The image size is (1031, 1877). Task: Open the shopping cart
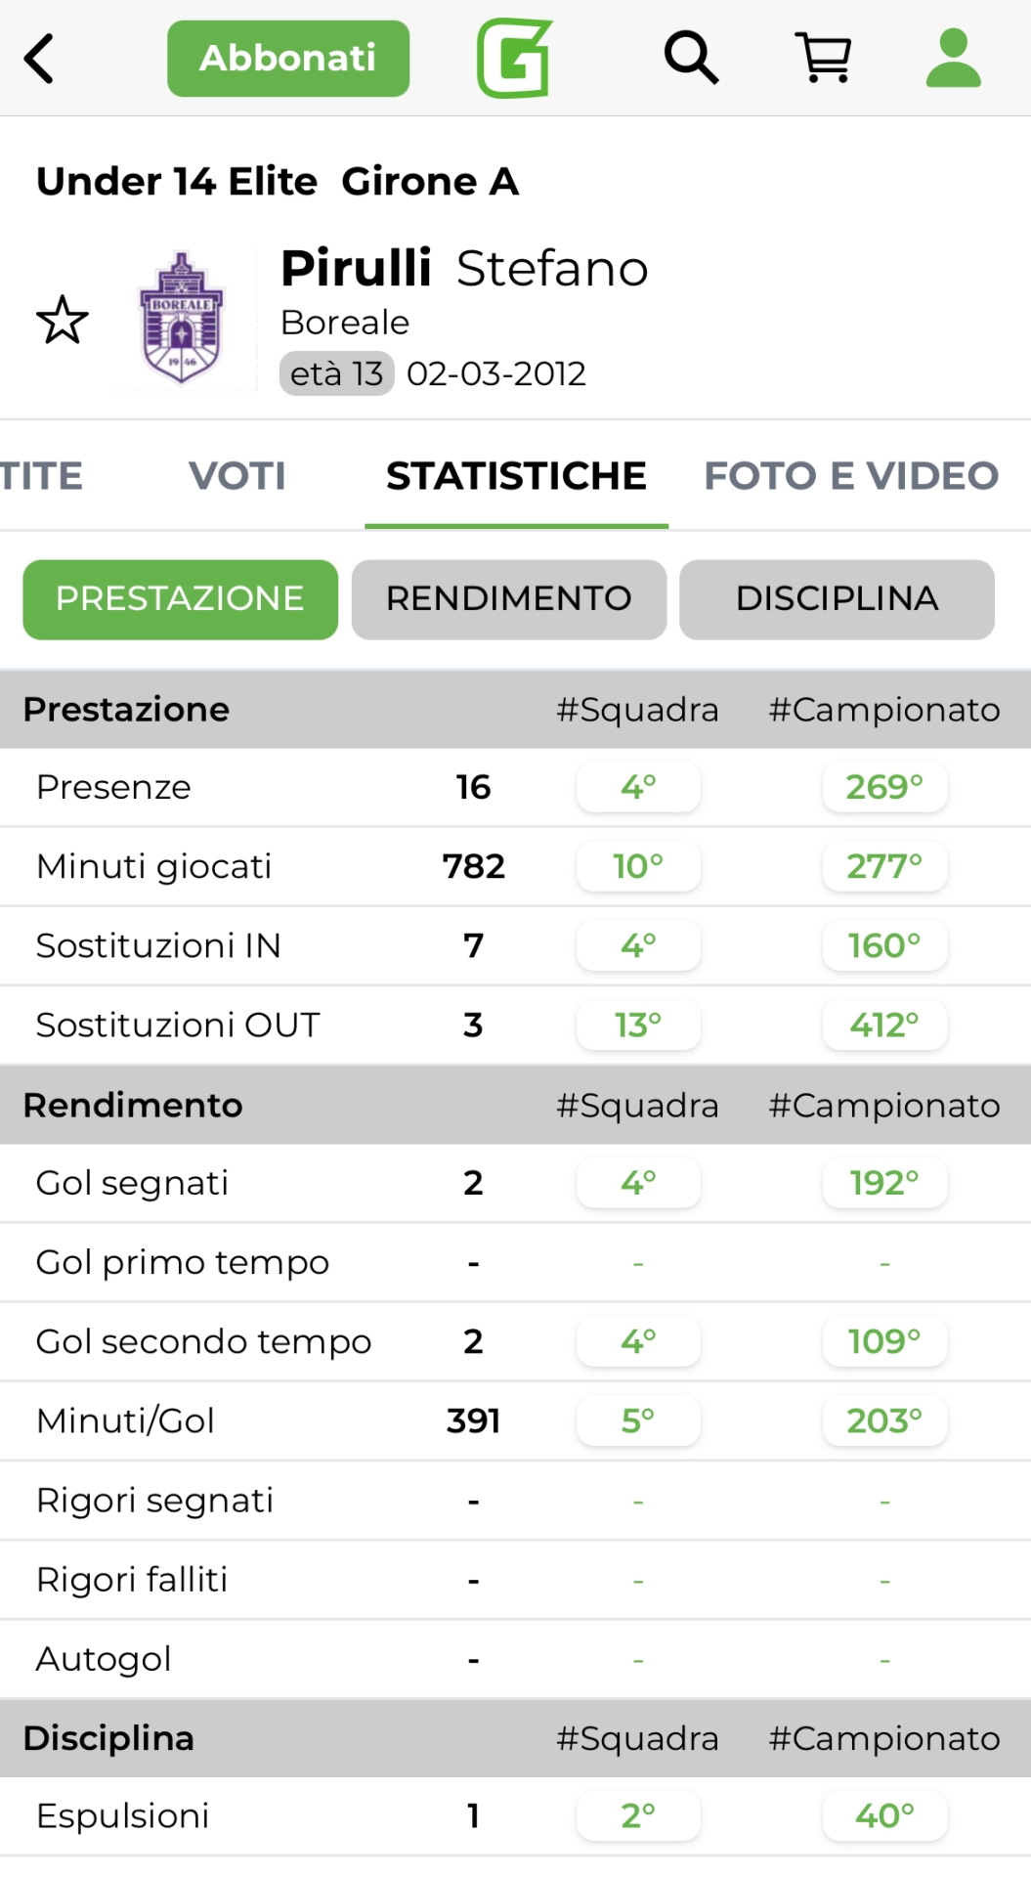(x=824, y=58)
